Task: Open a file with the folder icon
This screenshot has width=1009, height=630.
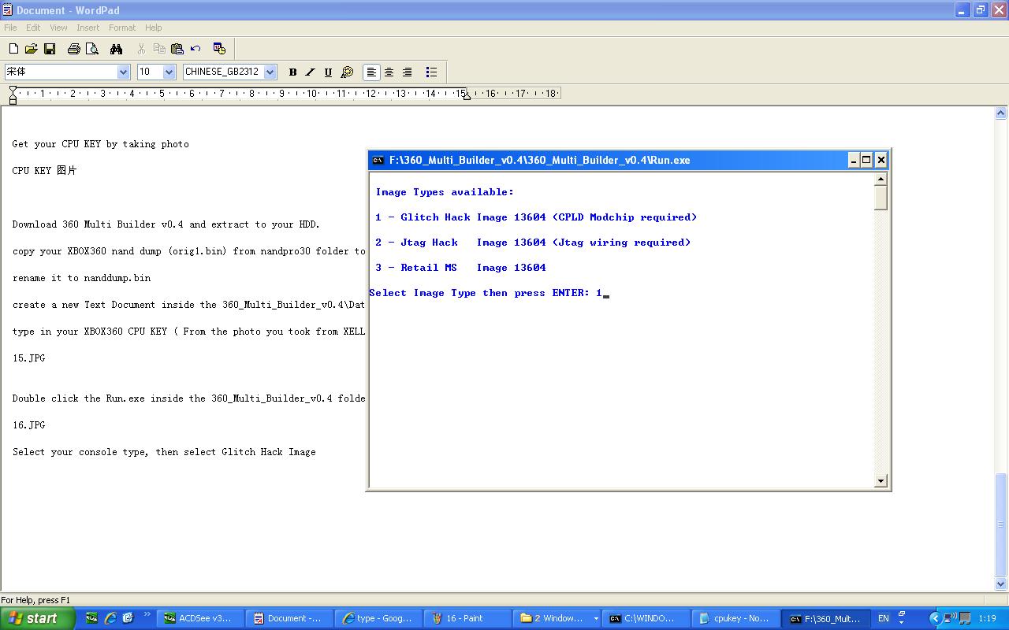Action: 32,49
